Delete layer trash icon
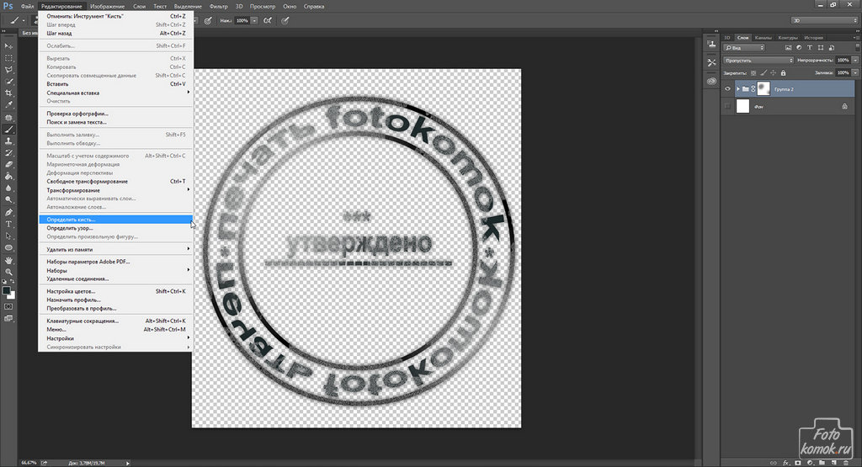Image resolution: width=862 pixels, height=467 pixels. 846,463
